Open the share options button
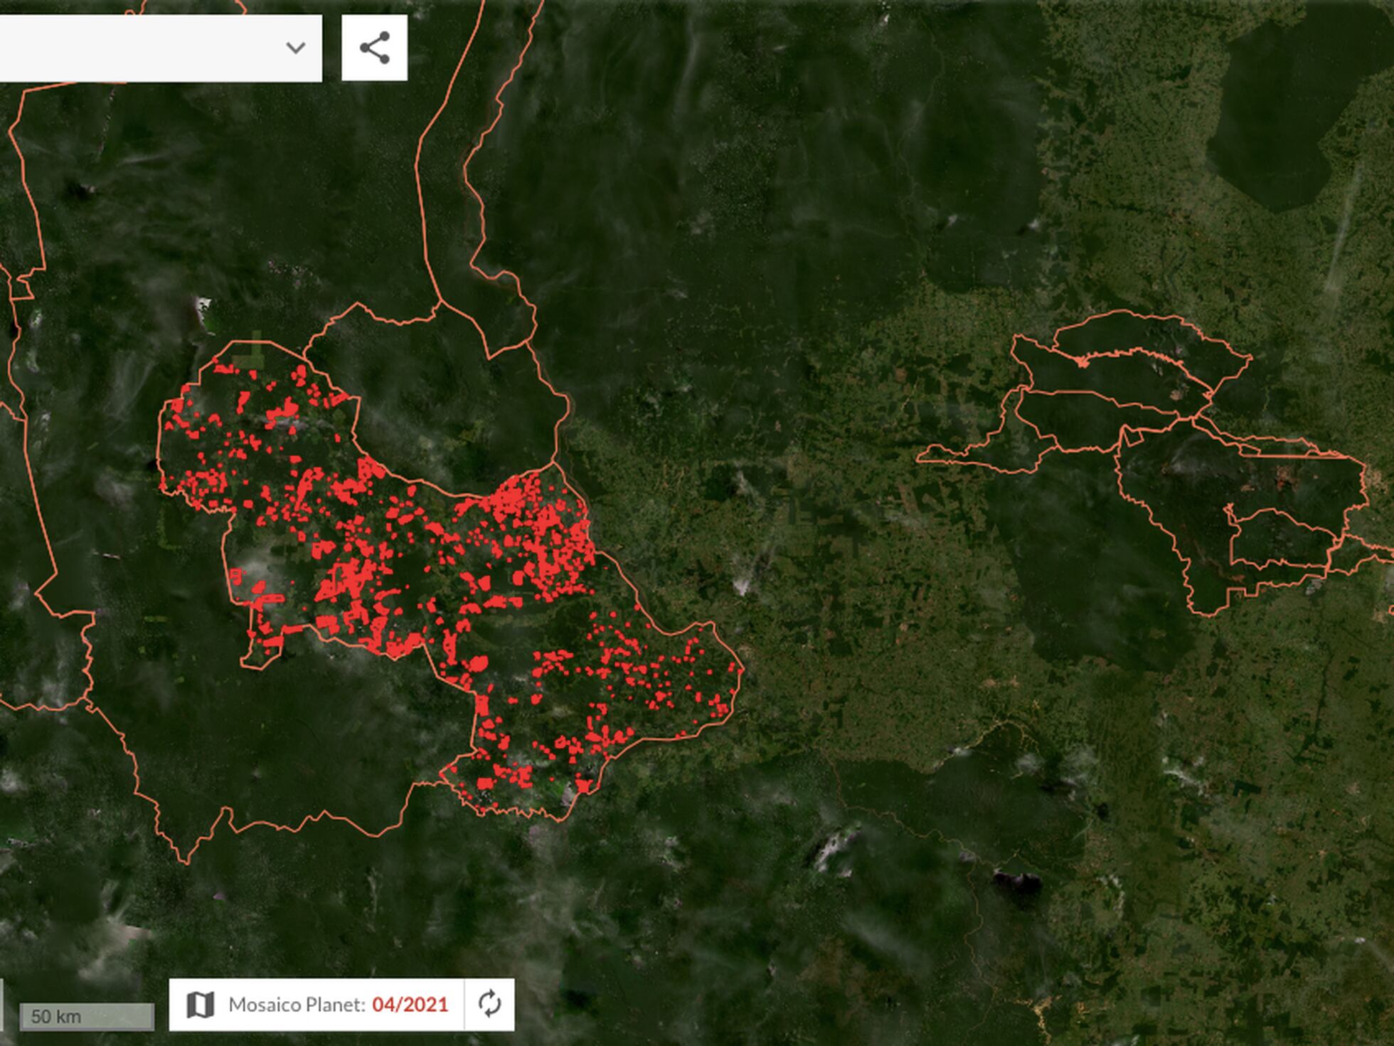1394x1046 pixels. point(375,48)
